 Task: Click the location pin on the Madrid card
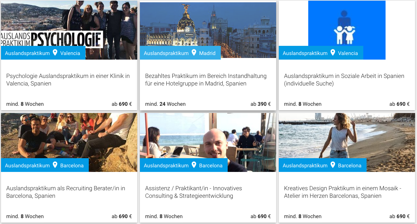pos(194,52)
